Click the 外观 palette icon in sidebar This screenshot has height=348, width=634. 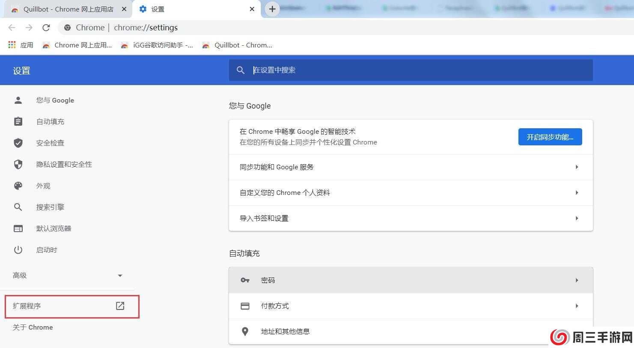pos(18,186)
